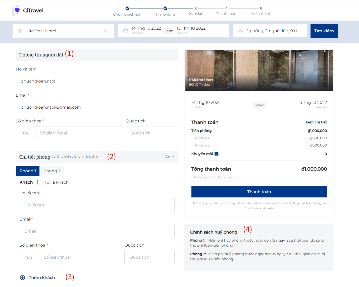Select the Phòng 1 tab
This screenshot has height=287, width=359.
28,171
